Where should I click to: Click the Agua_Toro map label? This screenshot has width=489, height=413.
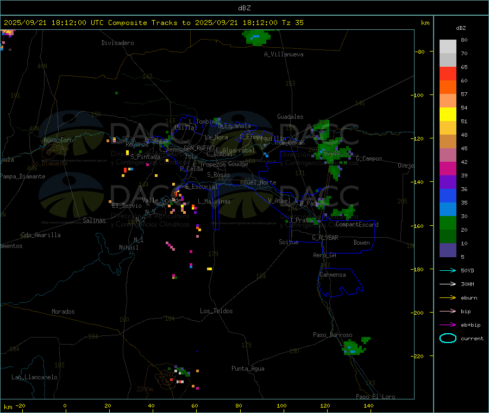(58, 140)
